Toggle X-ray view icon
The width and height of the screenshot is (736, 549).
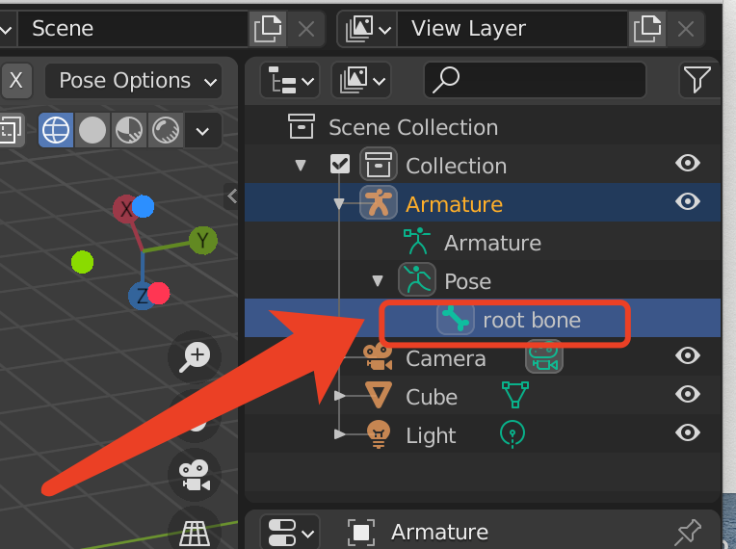pyautogui.click(x=11, y=129)
